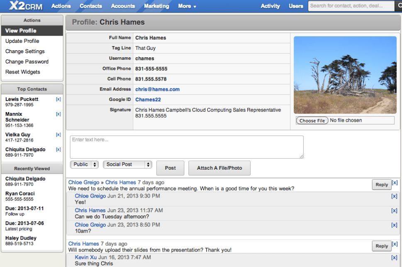Click the cell phone 831.555.5578
Image resolution: width=402 pixels, height=267 pixels.
[151, 79]
